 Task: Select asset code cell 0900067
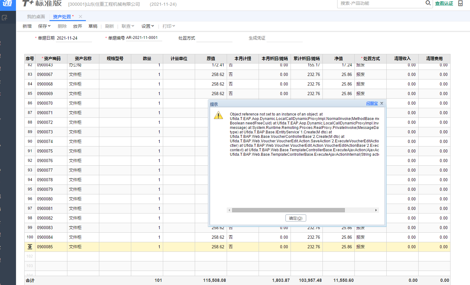(x=51, y=74)
